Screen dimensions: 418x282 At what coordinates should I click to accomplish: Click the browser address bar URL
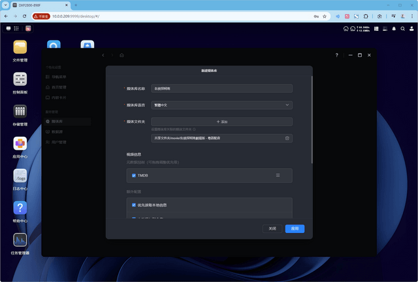tap(76, 16)
